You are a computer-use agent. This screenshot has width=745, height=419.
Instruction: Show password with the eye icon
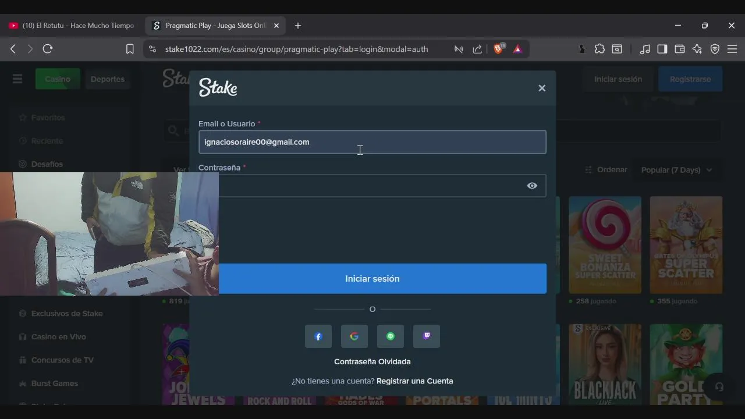[532, 186]
